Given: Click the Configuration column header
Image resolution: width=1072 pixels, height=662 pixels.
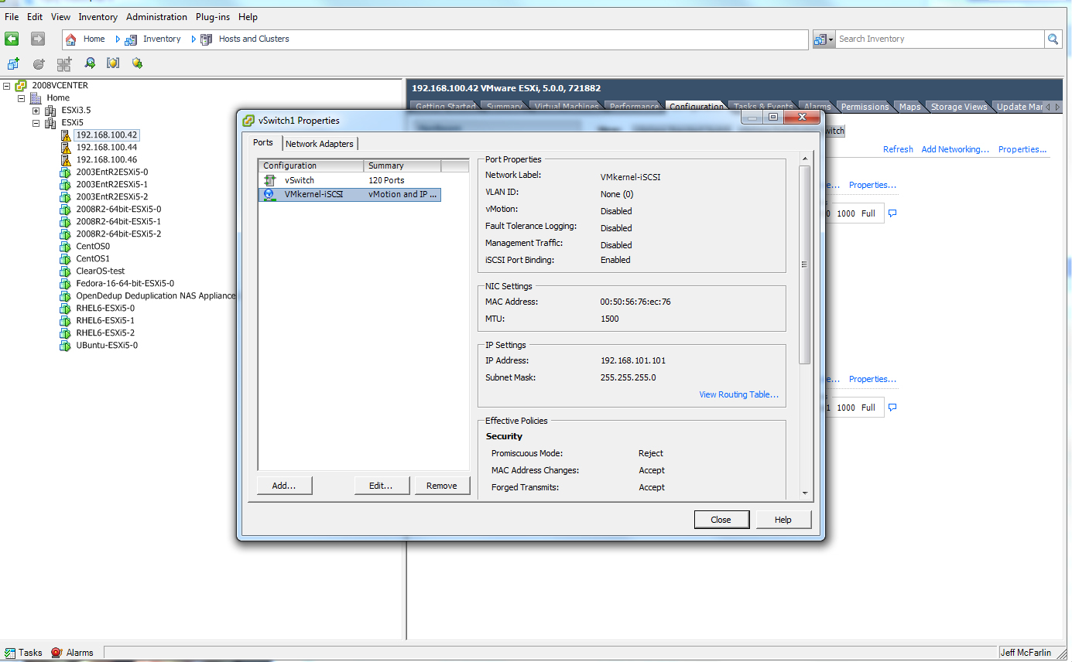Looking at the screenshot, I should coord(310,165).
